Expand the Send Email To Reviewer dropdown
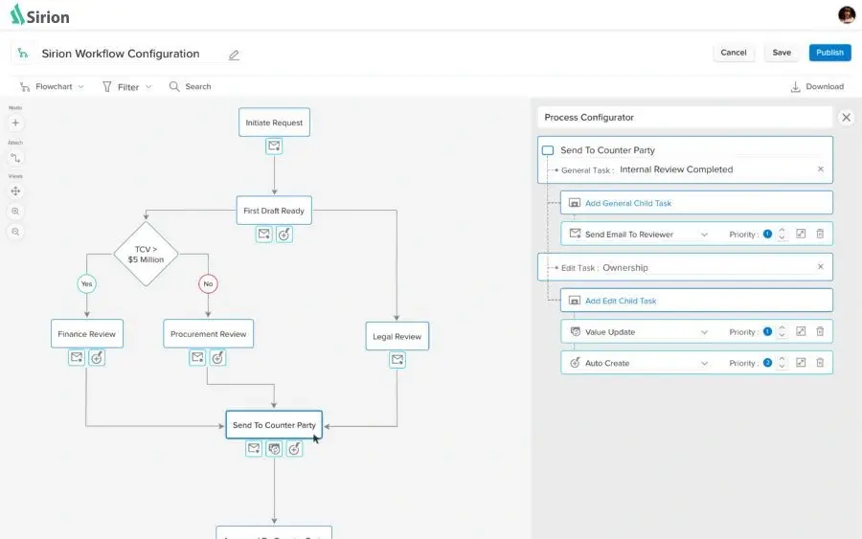The width and height of the screenshot is (862, 539). 704,235
